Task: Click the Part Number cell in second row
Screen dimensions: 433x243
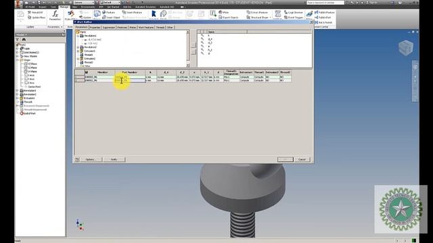Action: 130,80
